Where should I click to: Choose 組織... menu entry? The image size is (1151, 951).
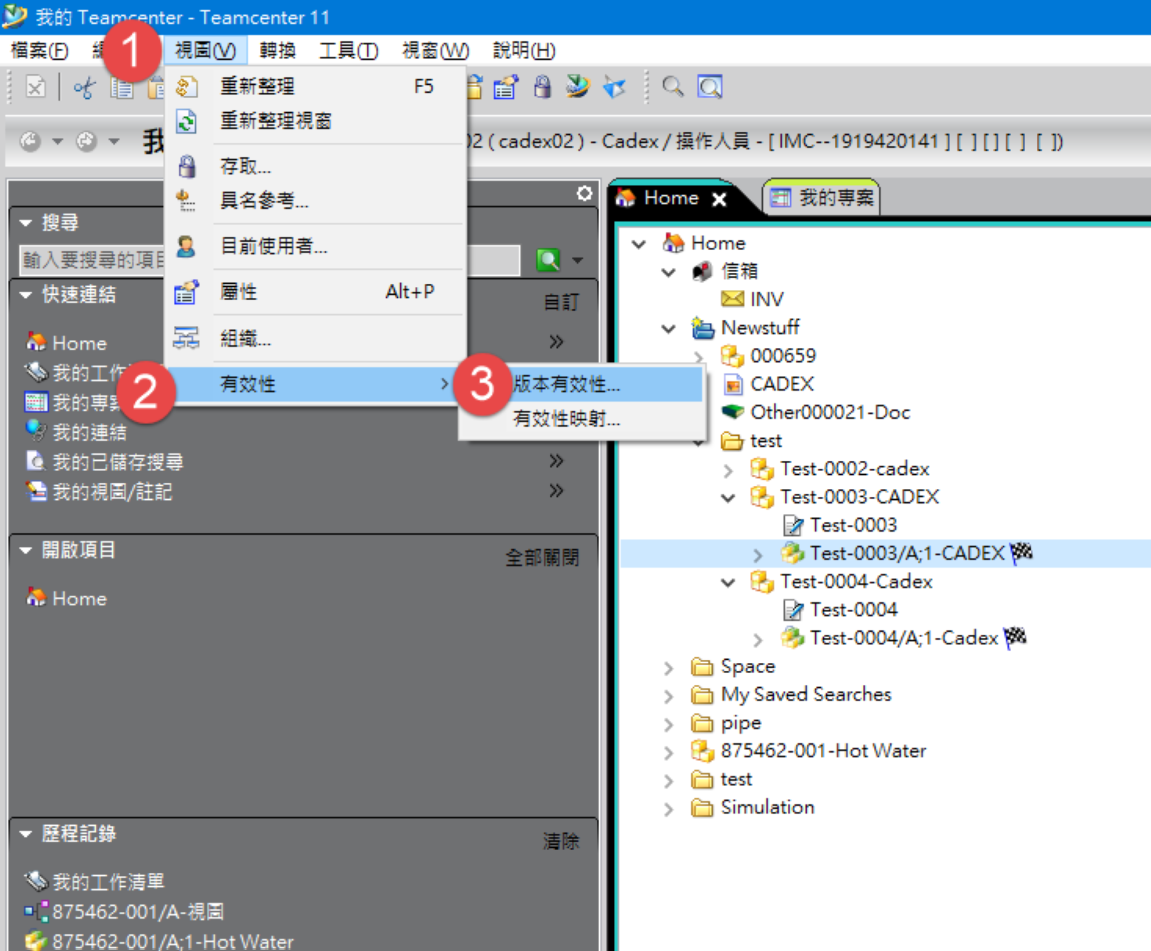click(x=316, y=338)
